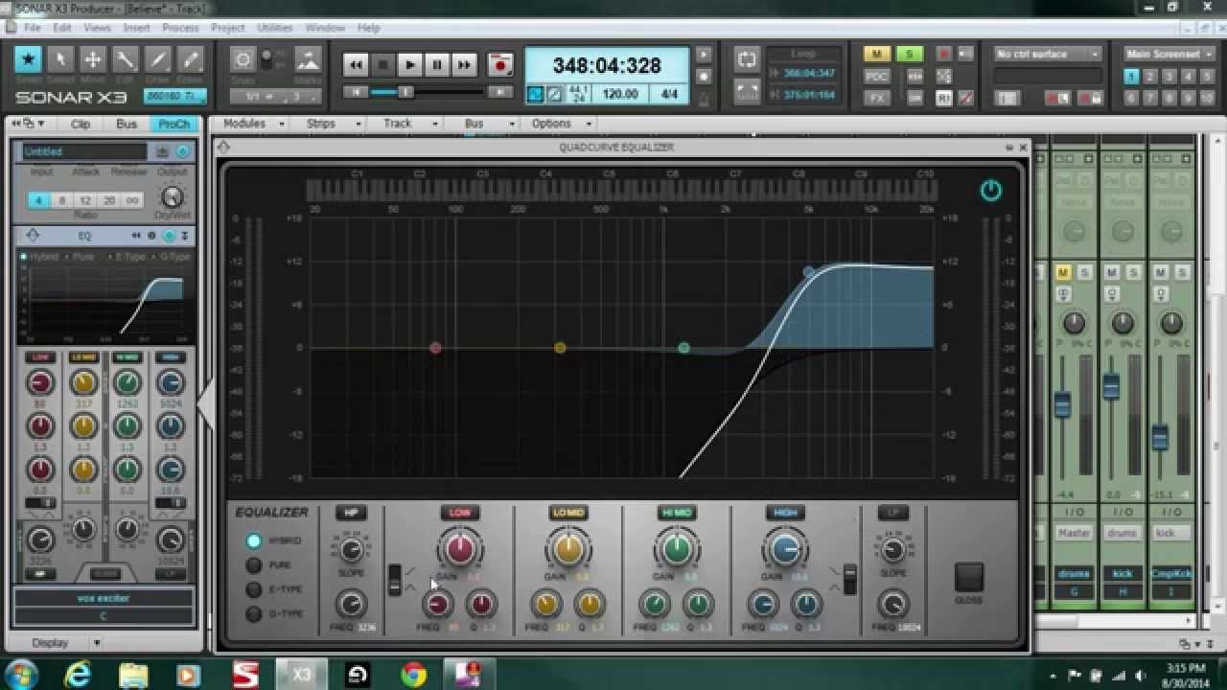Open the No ctrl surface dropdown
The width and height of the screenshot is (1227, 690).
(1047, 55)
